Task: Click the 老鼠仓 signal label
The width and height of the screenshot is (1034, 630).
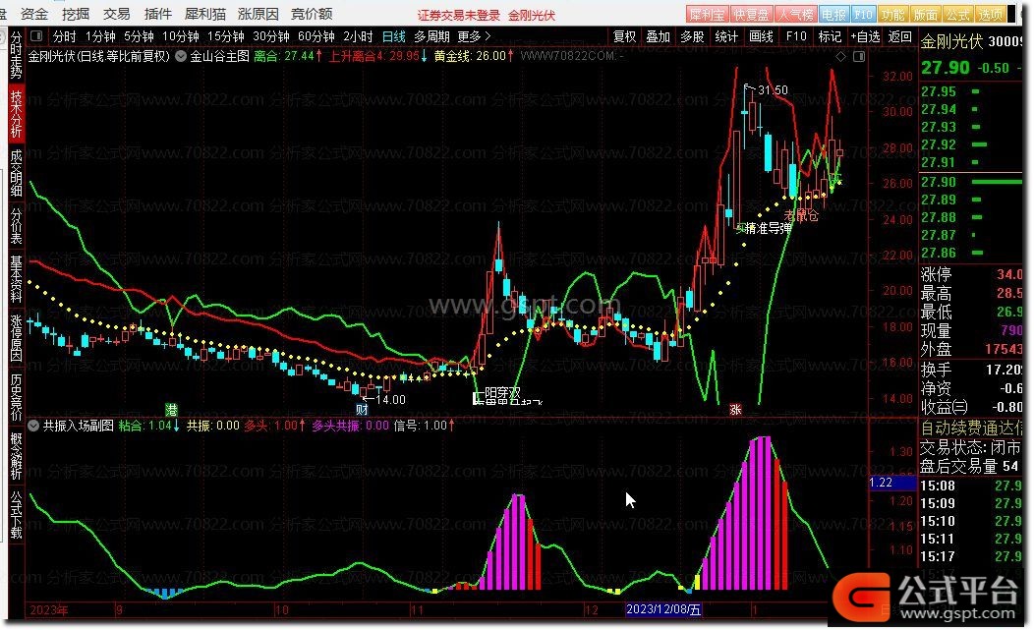Action: tap(800, 215)
